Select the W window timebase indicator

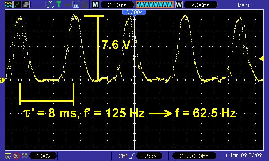pos(179,5)
